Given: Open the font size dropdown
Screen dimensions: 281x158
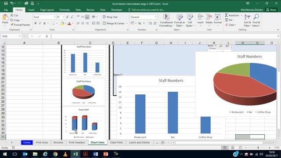Looking at the screenshot, I should click(x=63, y=17).
